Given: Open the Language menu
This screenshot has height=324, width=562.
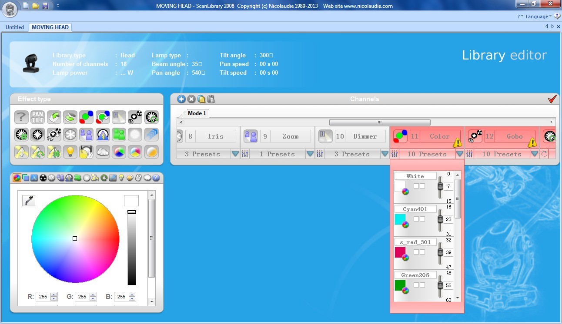Looking at the screenshot, I should point(537,17).
